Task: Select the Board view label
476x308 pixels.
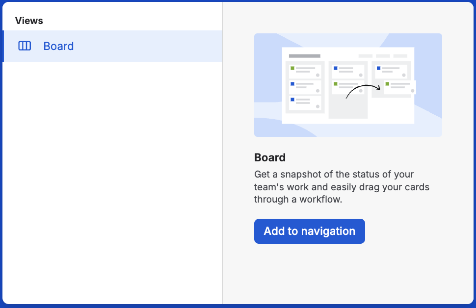Action: tap(58, 46)
